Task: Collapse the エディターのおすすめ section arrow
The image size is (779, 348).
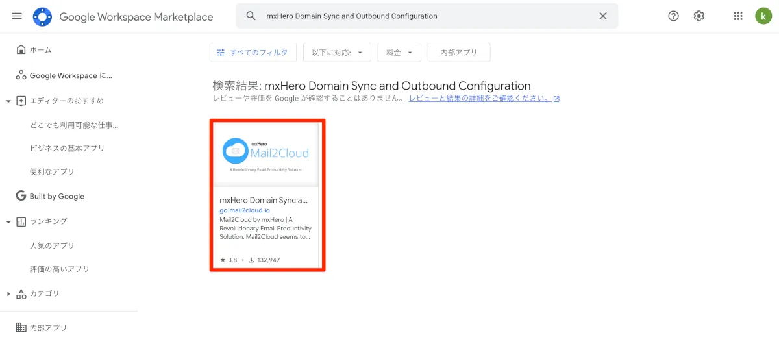Action: point(8,101)
